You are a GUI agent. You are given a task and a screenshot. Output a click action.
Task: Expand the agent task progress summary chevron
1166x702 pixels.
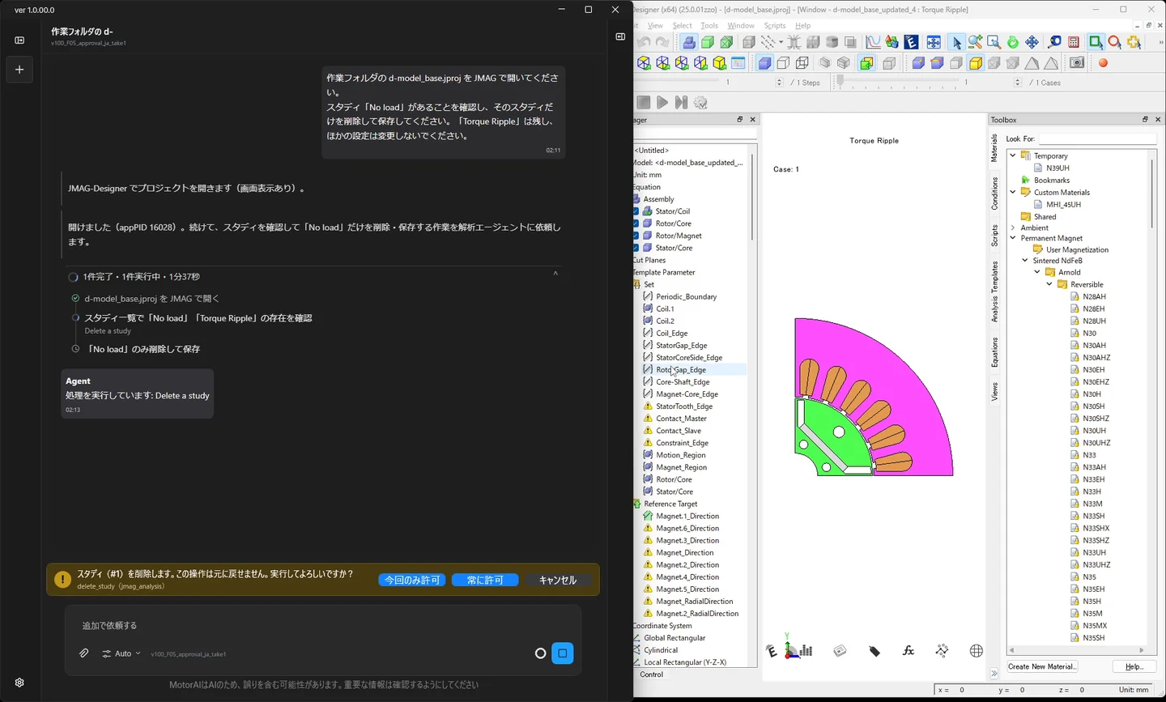coord(555,274)
